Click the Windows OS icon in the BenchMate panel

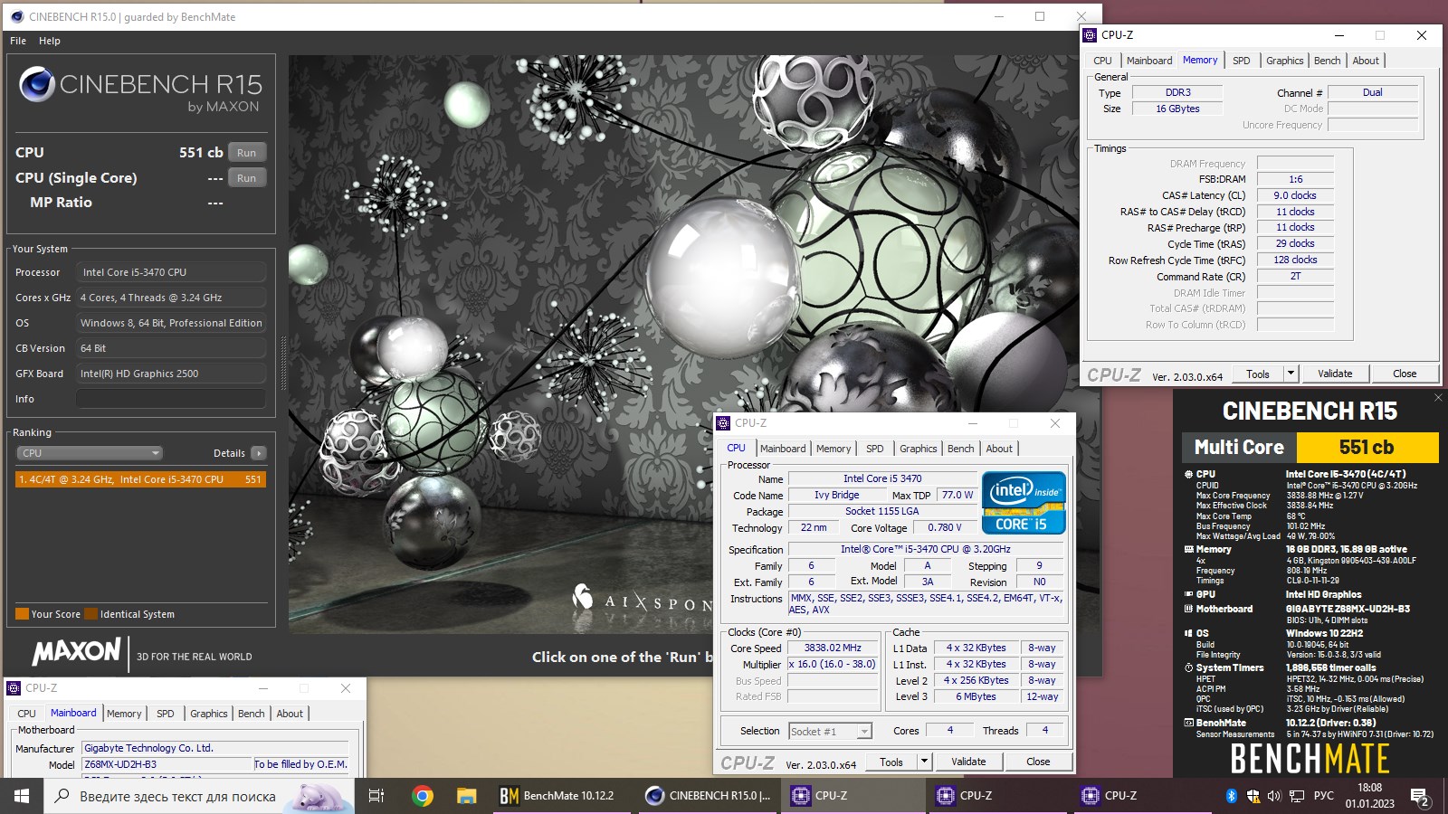(x=1188, y=633)
